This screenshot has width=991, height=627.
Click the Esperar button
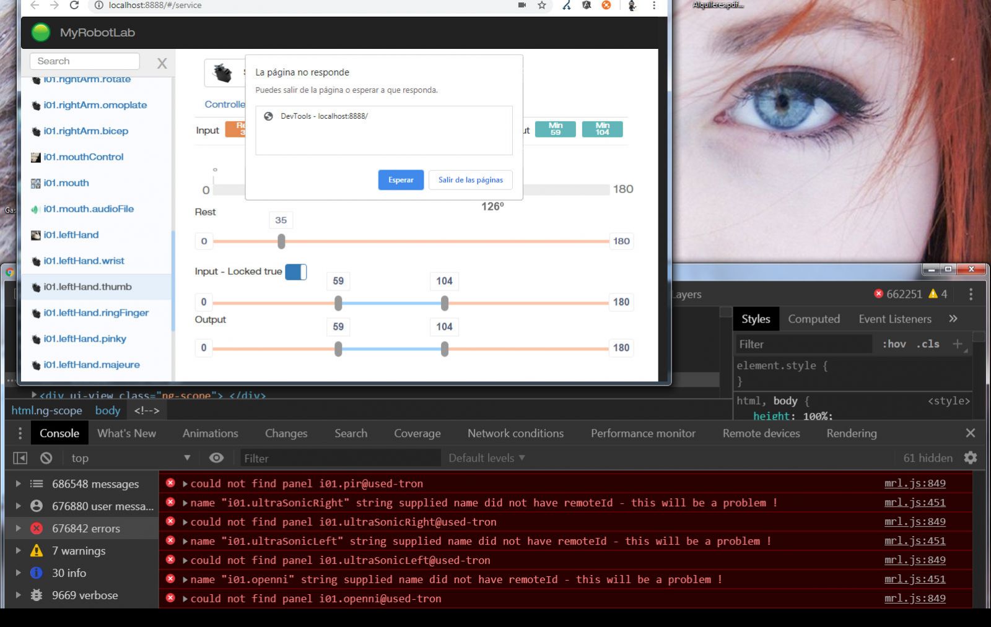[401, 180]
